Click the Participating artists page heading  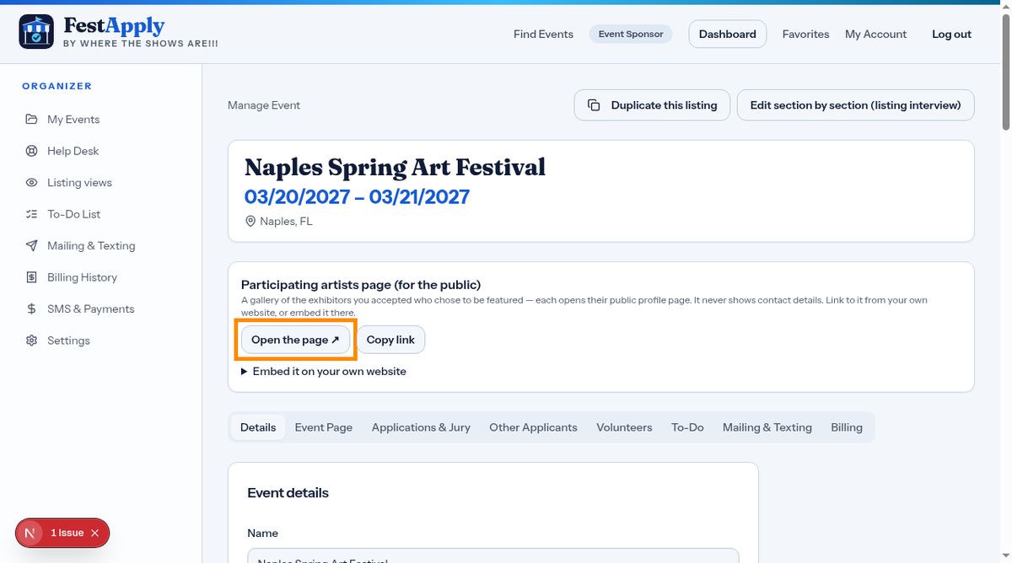point(361,285)
